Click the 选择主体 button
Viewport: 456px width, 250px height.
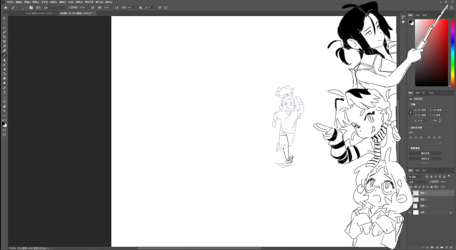(425, 158)
